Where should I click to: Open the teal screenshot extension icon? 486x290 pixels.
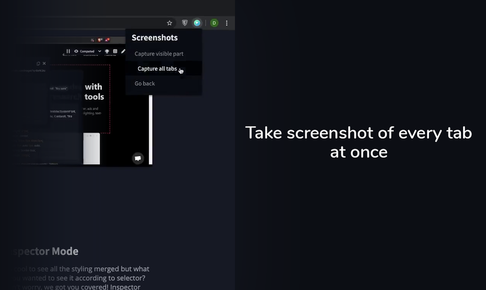pyautogui.click(x=197, y=23)
